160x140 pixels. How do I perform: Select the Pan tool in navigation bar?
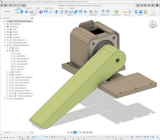tap(75, 132)
